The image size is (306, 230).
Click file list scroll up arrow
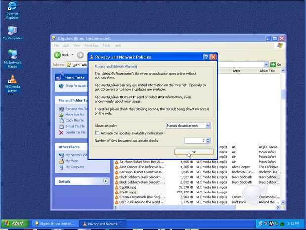283,70
